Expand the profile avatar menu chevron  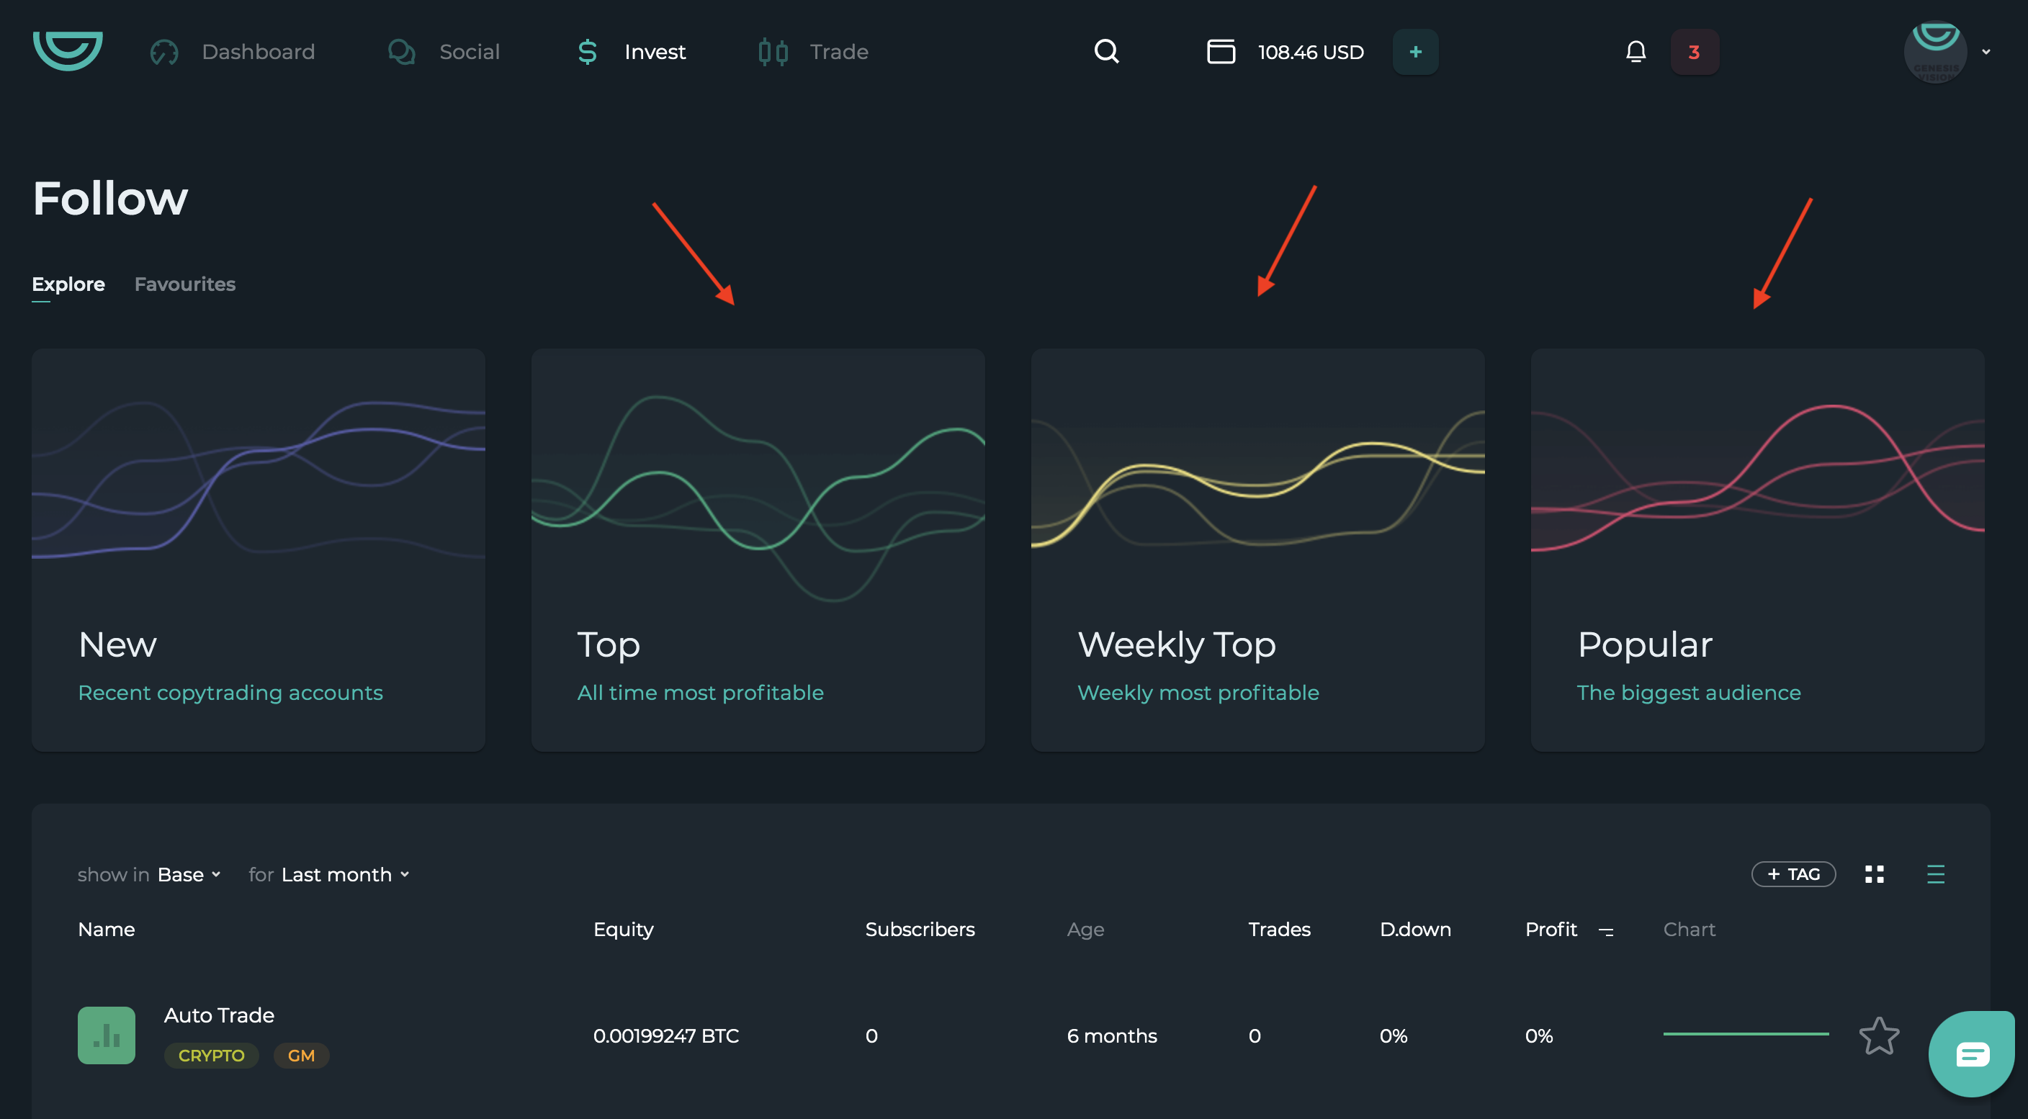coord(1986,52)
